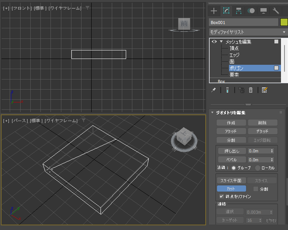The image size is (288, 230).
Task: Click the デタッチ button
Action: 262,131
